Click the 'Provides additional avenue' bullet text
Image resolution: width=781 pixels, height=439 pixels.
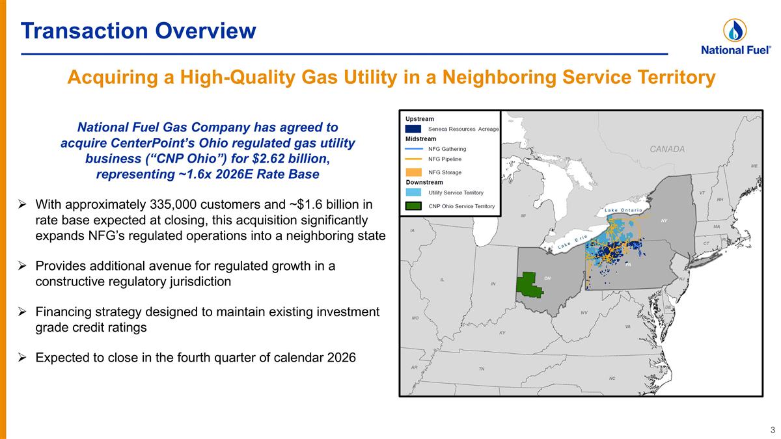(x=185, y=274)
